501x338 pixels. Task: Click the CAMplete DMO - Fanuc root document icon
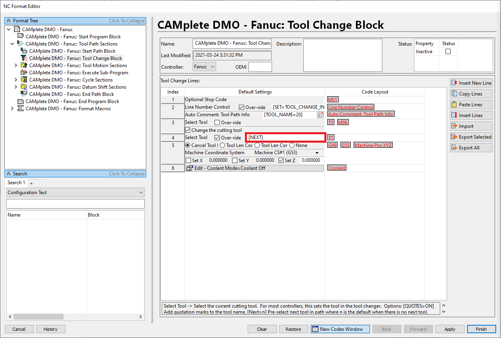(17, 29)
